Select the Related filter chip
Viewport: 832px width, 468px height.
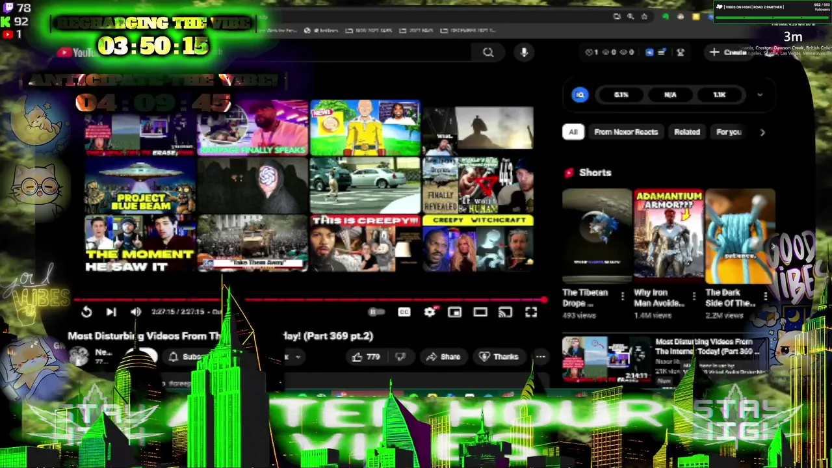point(687,132)
